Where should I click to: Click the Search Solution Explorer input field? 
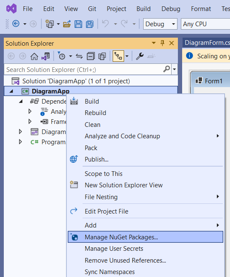click(83, 69)
